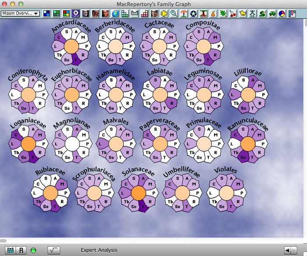The image size is (307, 256).
Task: Click the R petal of Labiatae flower
Action: (171, 103)
